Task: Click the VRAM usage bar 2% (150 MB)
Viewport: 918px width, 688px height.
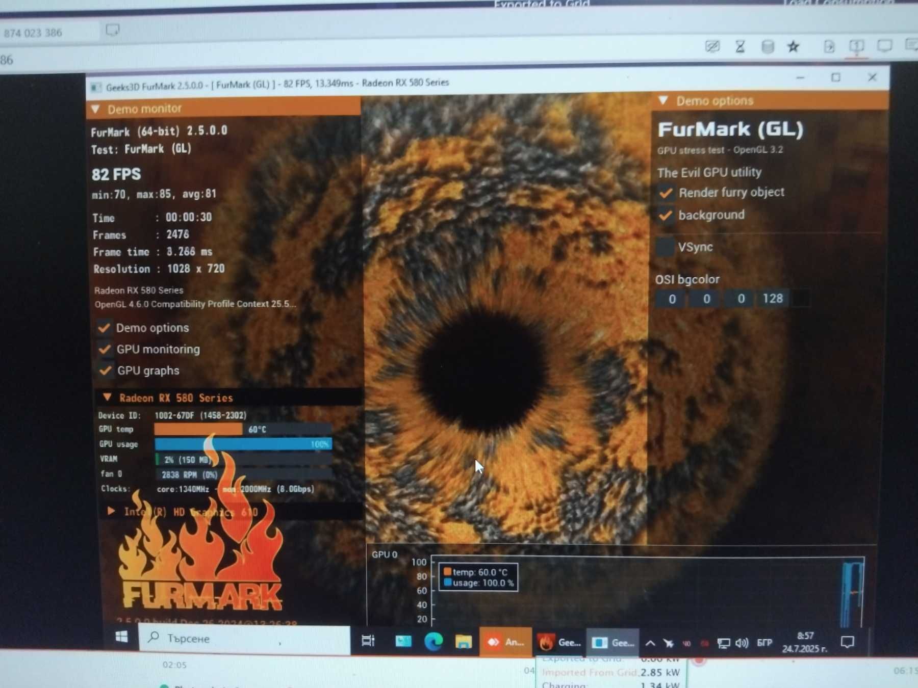Action: pos(244,460)
